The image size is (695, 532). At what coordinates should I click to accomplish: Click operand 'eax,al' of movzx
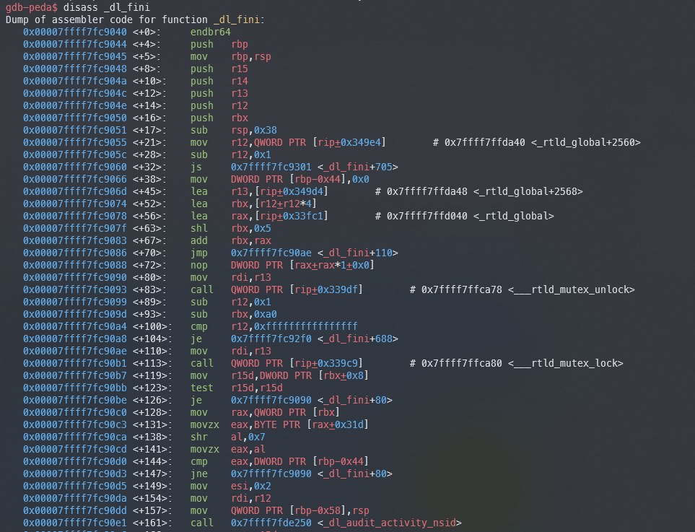tap(248, 449)
